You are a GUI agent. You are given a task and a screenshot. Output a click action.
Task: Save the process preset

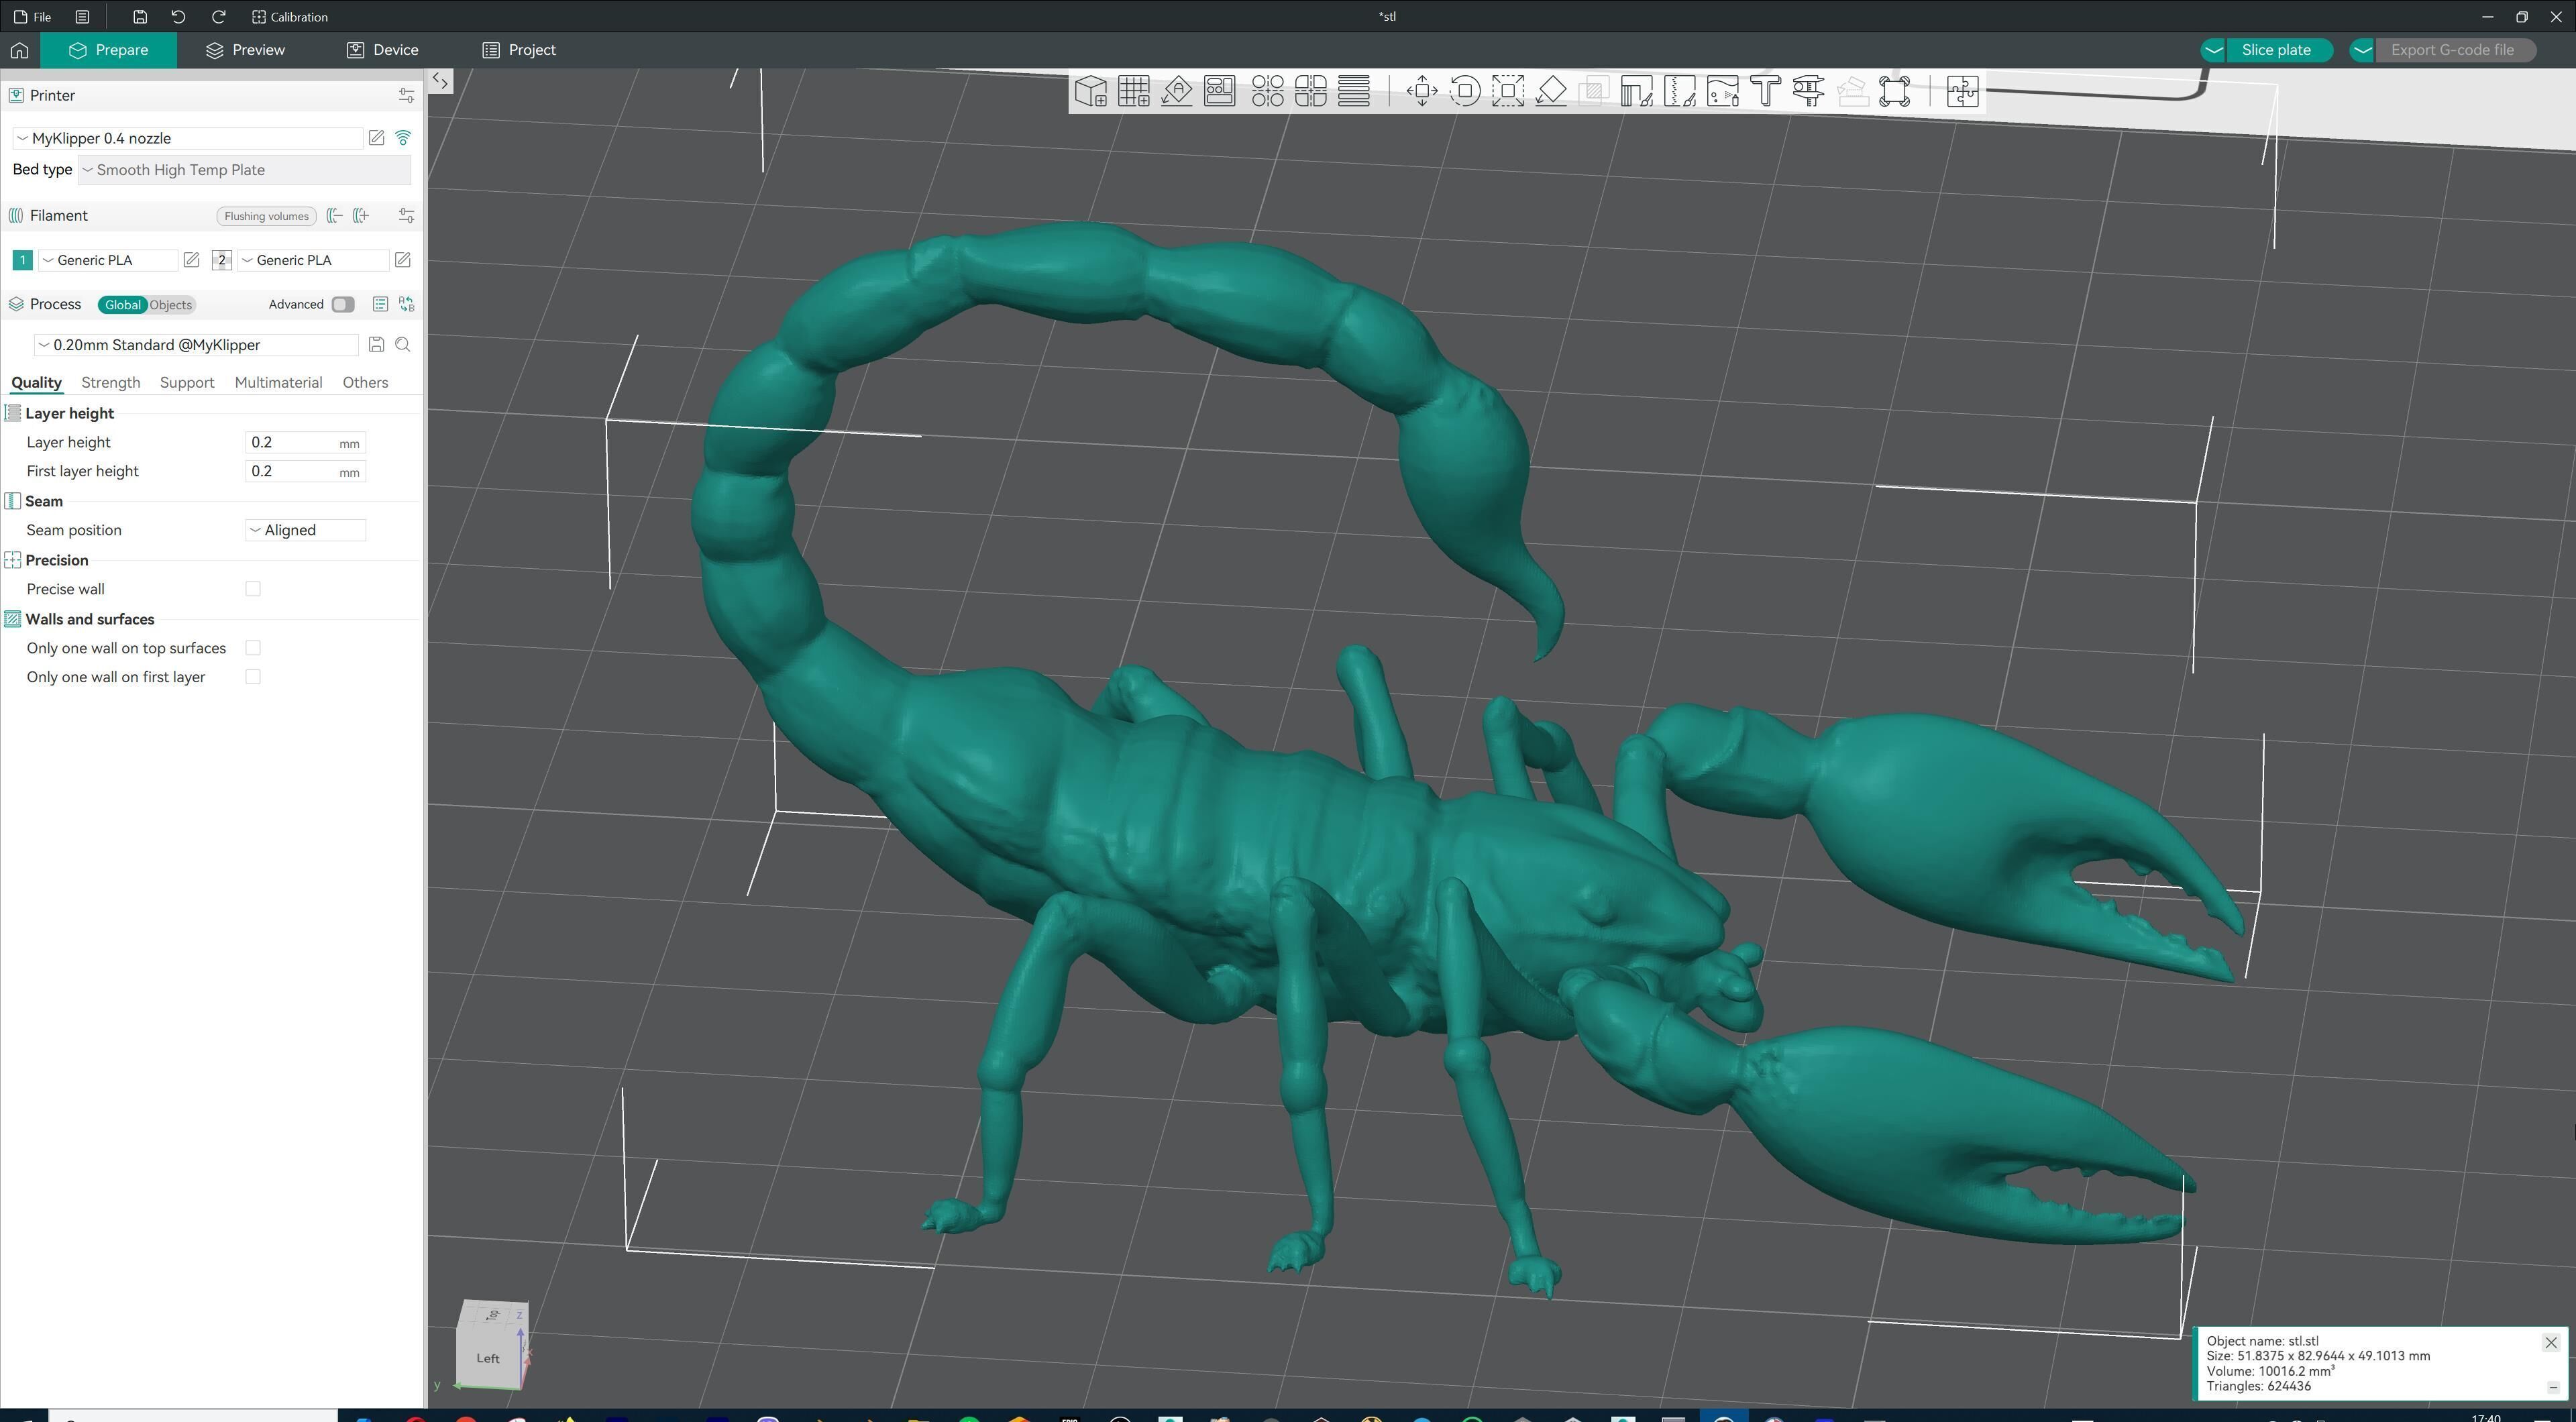click(376, 345)
